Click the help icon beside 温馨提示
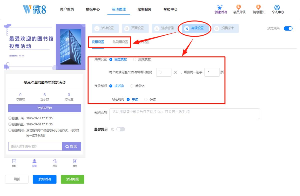Viewport: 300px width, 196px height. [112, 129]
